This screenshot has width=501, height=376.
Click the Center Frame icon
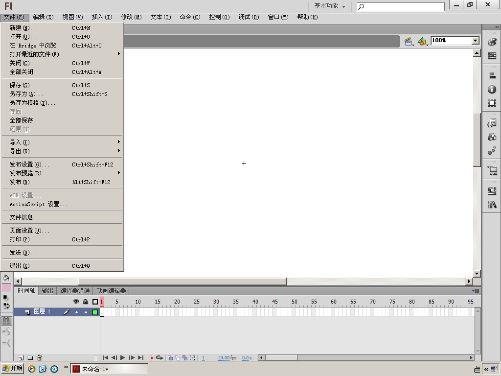[152, 358]
